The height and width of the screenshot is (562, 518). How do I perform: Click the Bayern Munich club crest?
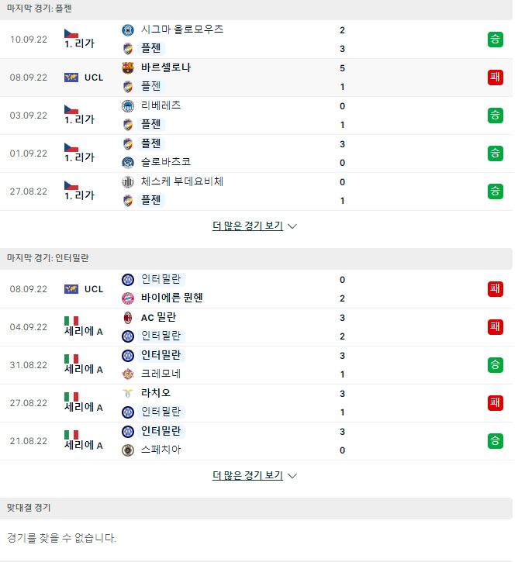(128, 298)
